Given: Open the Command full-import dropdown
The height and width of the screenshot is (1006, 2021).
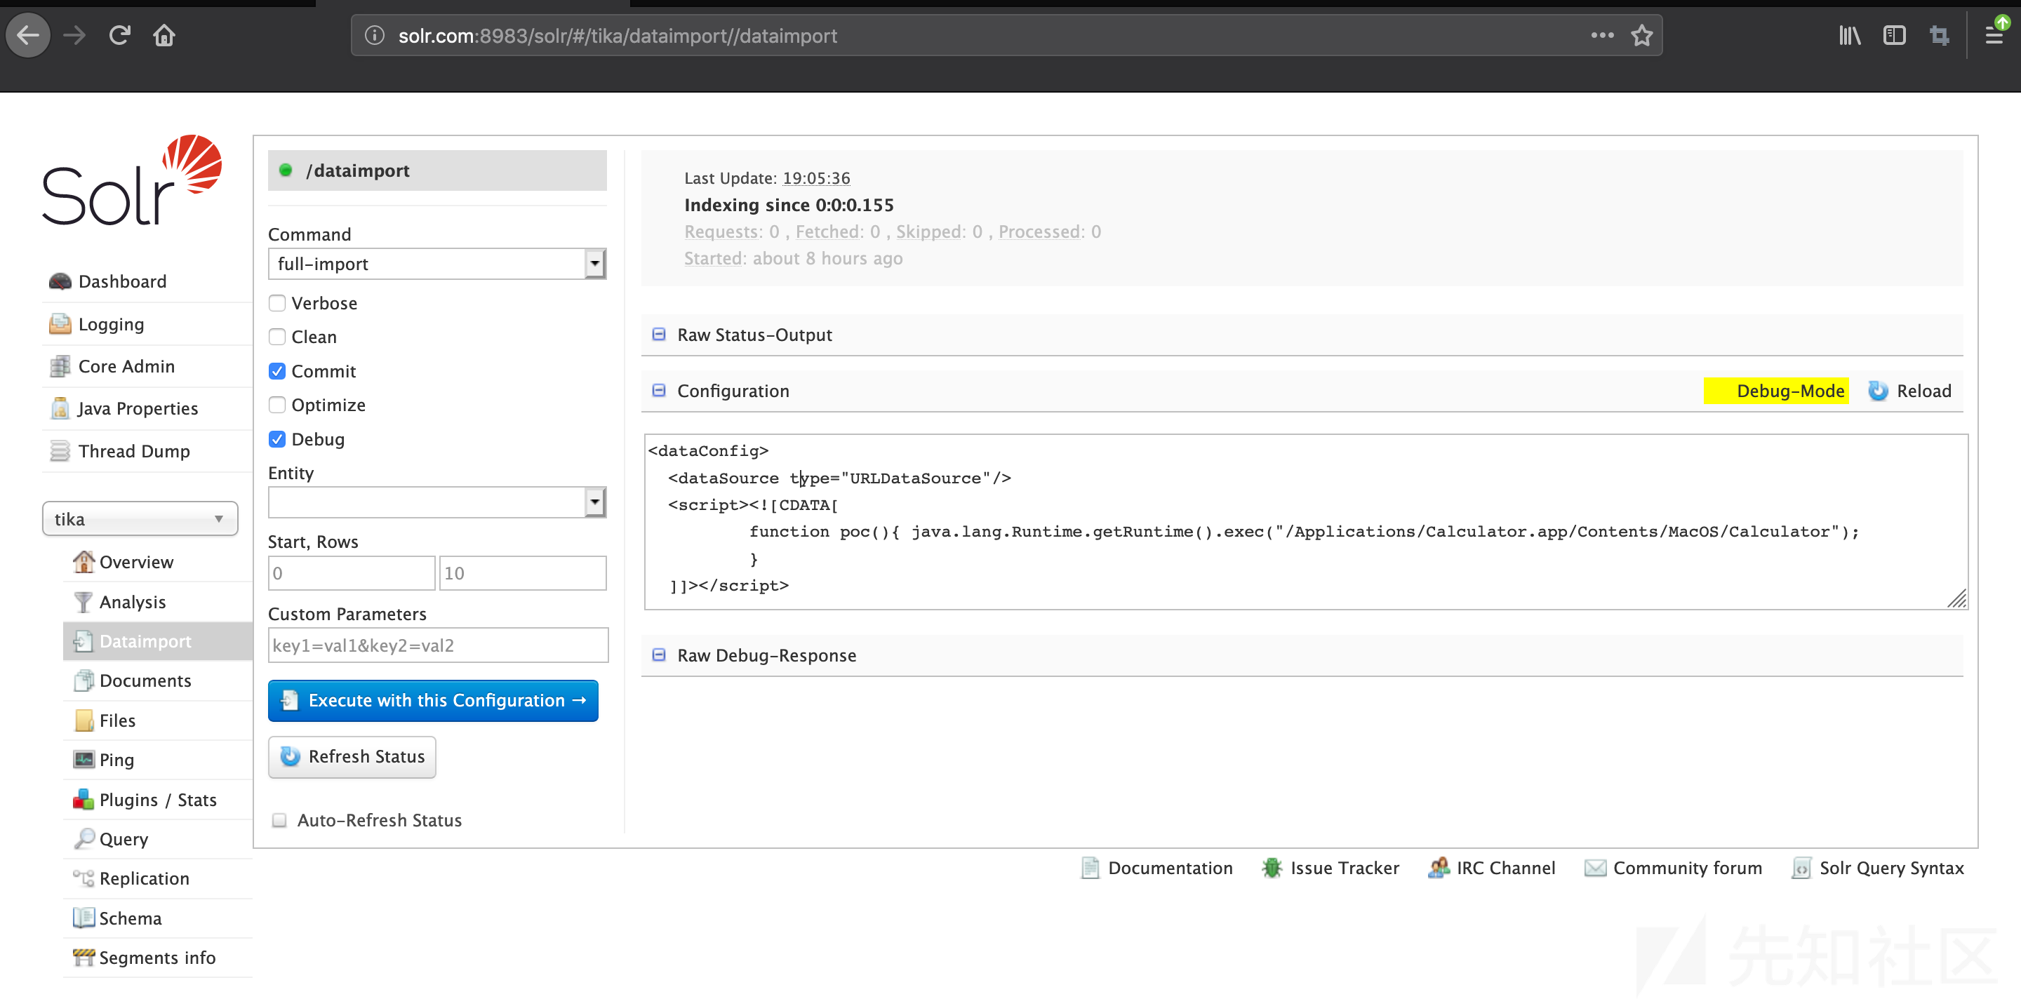Looking at the screenshot, I should [x=438, y=264].
